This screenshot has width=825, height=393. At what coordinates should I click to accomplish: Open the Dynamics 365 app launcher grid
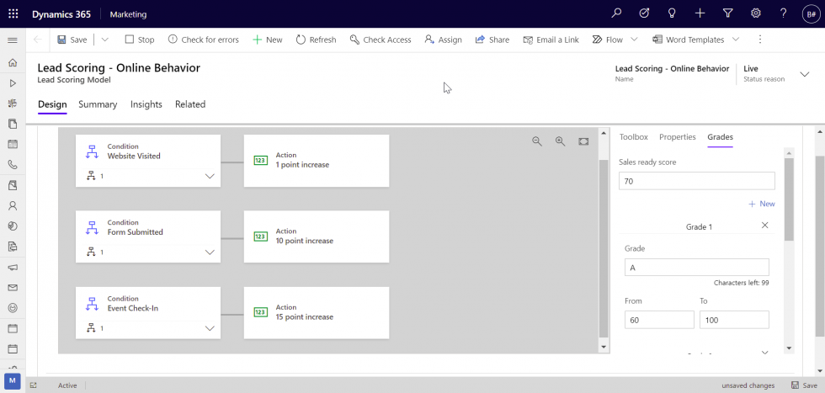(x=13, y=13)
